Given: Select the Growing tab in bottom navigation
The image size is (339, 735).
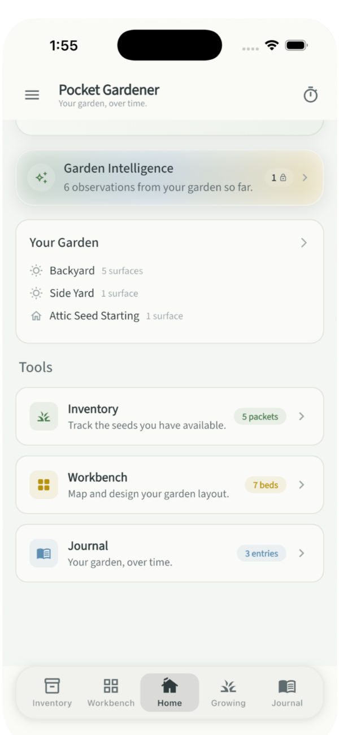Looking at the screenshot, I should pos(228,692).
